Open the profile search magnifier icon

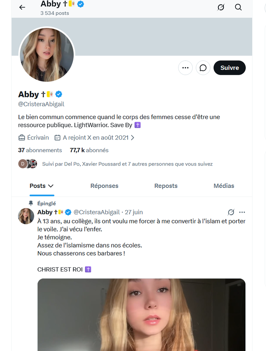tap(238, 8)
